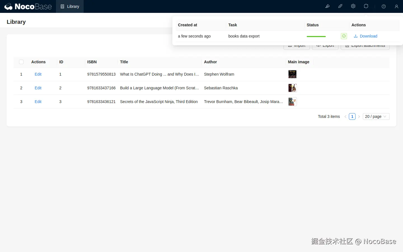Screen dimensions: 403x252
Task: Click the books data export task name
Action: pyautogui.click(x=244, y=36)
